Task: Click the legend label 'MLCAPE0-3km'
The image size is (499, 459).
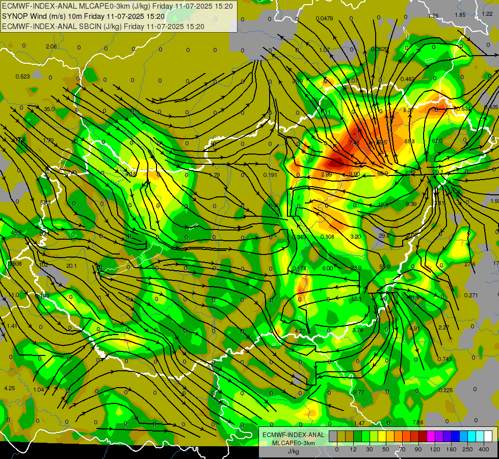Action: click(294, 443)
